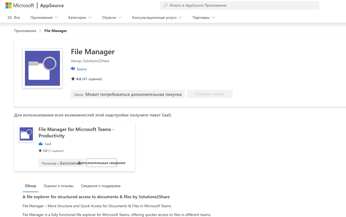Click the Автор: Solutions2Share text
This screenshot has height=217, width=346.
click(90, 61)
